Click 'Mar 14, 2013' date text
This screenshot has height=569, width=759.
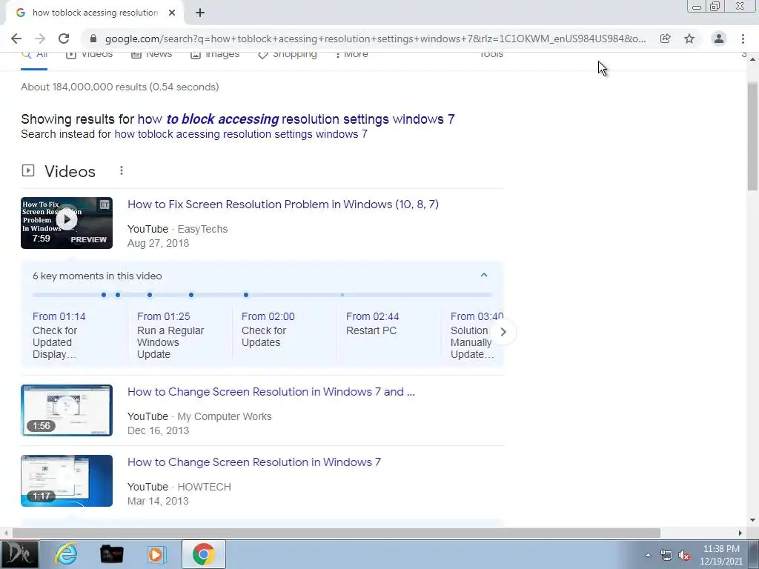point(159,501)
